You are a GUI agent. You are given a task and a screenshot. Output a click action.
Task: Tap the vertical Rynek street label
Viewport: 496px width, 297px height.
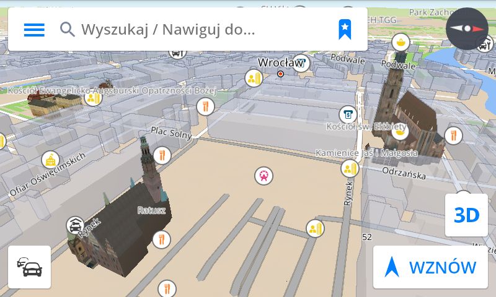point(348,194)
